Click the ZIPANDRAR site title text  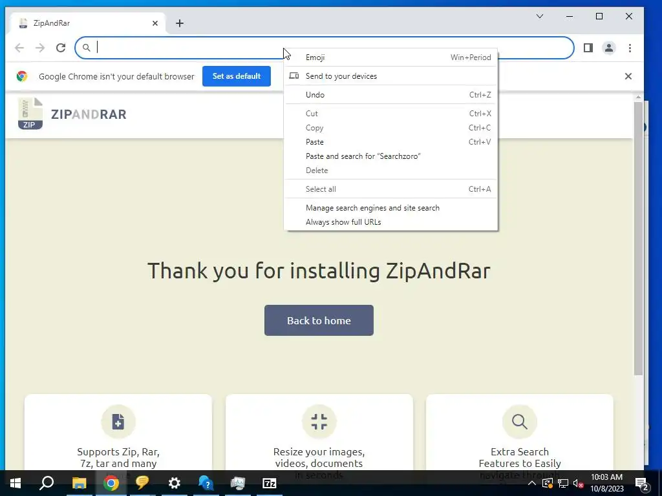[89, 114]
